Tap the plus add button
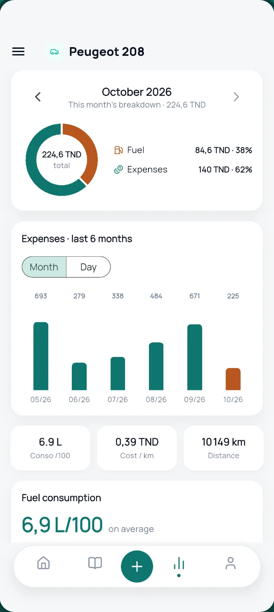The height and width of the screenshot is (612, 274). click(x=137, y=567)
